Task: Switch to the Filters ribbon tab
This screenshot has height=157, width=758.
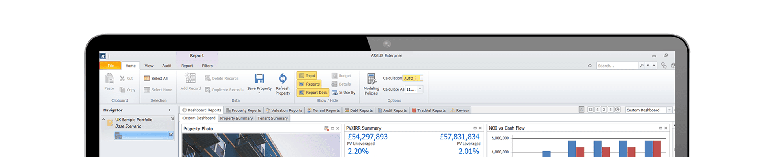Action: point(207,66)
